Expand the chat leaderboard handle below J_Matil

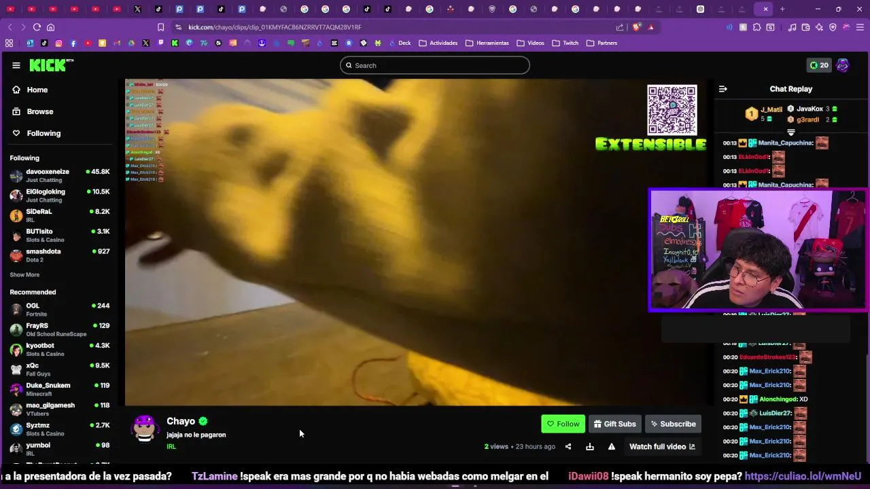790,132
